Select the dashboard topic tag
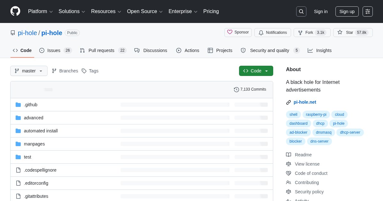This screenshot has width=383, height=201. (x=298, y=123)
